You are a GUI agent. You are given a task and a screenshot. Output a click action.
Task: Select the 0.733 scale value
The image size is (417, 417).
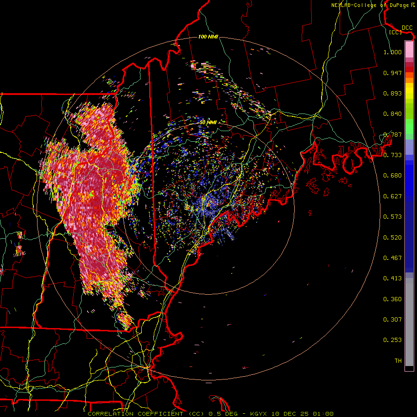pos(392,155)
